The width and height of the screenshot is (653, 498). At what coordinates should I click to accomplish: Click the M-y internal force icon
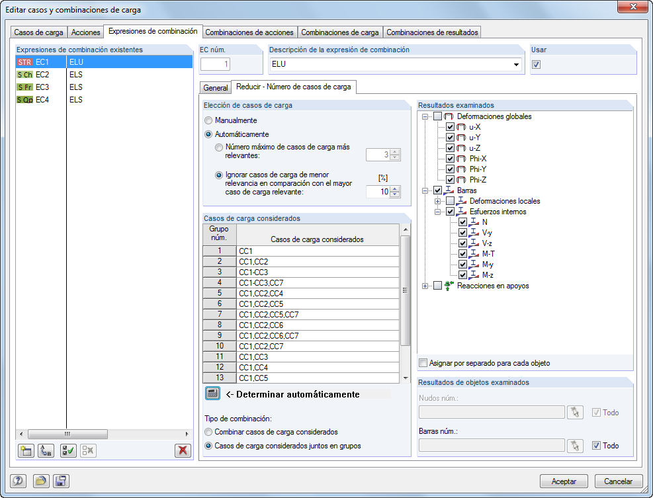pos(474,265)
